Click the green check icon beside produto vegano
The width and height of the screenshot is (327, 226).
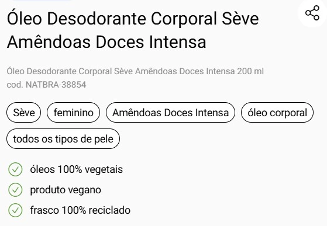click(15, 190)
